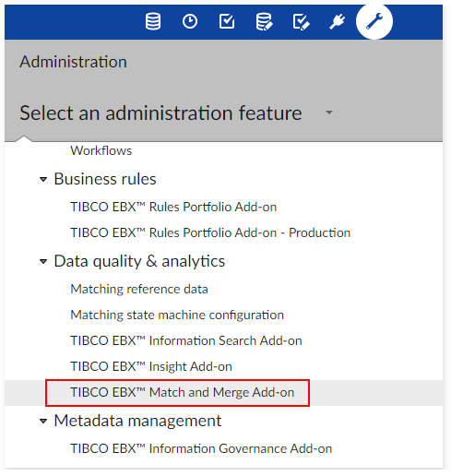Collapse the Business rules section
The height and width of the screenshot is (476, 451).
click(x=43, y=179)
